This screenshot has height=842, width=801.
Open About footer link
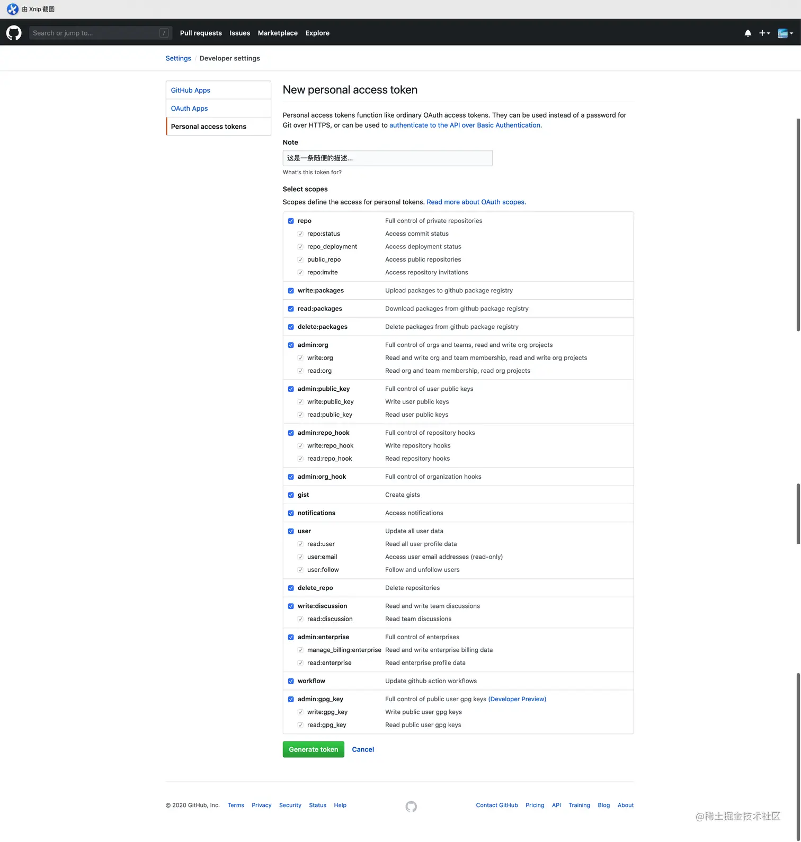click(626, 805)
